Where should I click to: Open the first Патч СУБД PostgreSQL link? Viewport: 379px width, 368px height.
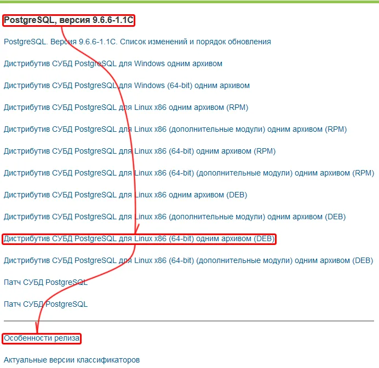45,282
